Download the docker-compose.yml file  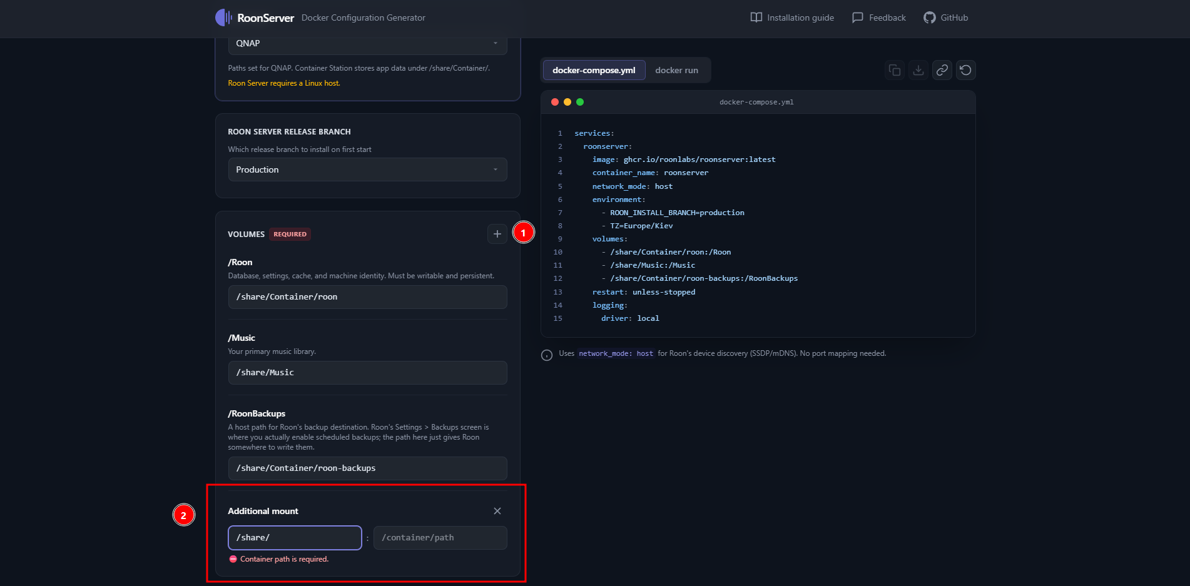(918, 70)
